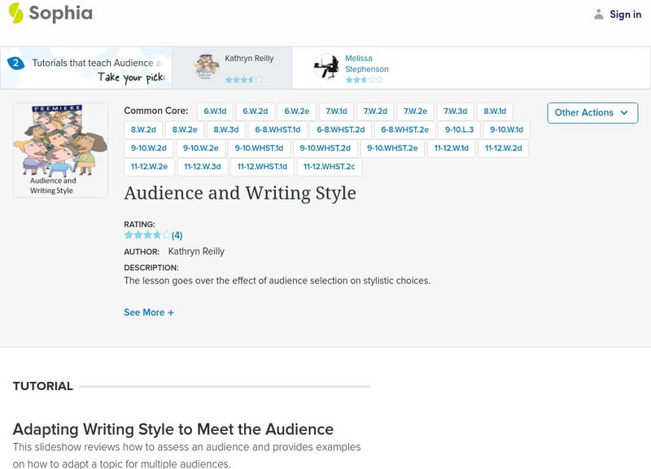Open the Other Actions dropdown
This screenshot has width=651, height=469.
592,112
